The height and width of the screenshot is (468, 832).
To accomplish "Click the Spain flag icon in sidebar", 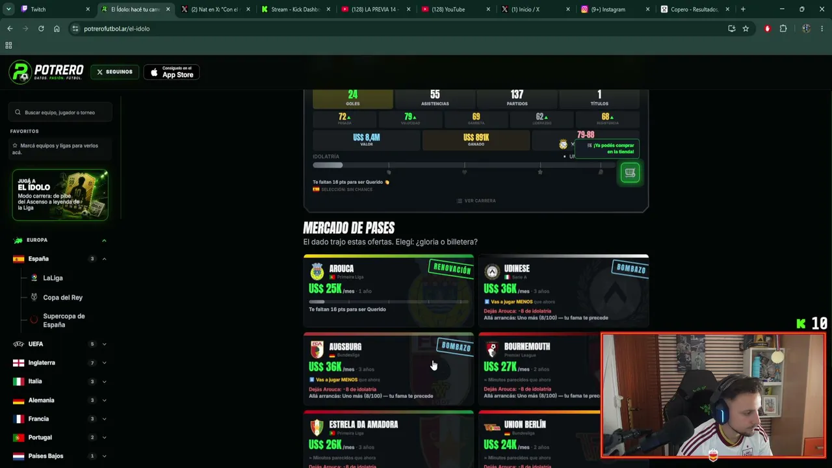I will pyautogui.click(x=18, y=259).
